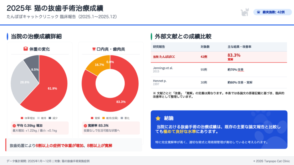Click the scale icon next to 体重の変化
Screen dimensions: 294x165
[26, 49]
